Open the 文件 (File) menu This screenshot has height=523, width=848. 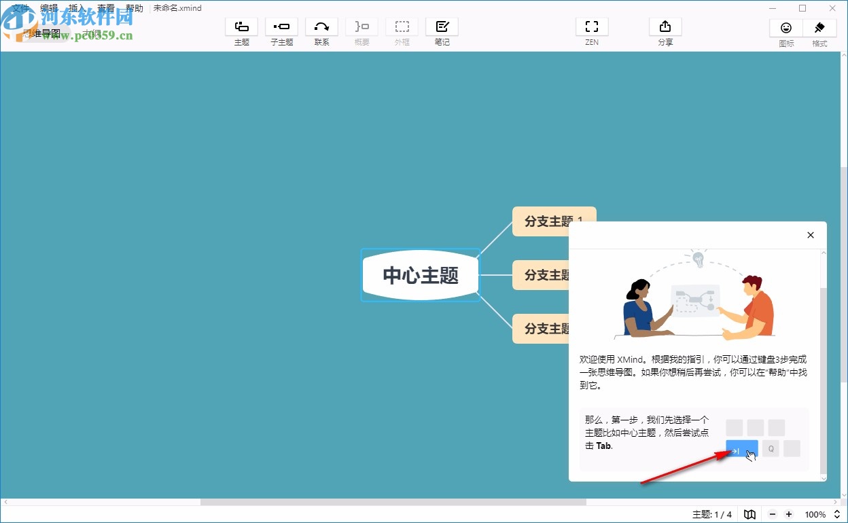[19, 7]
